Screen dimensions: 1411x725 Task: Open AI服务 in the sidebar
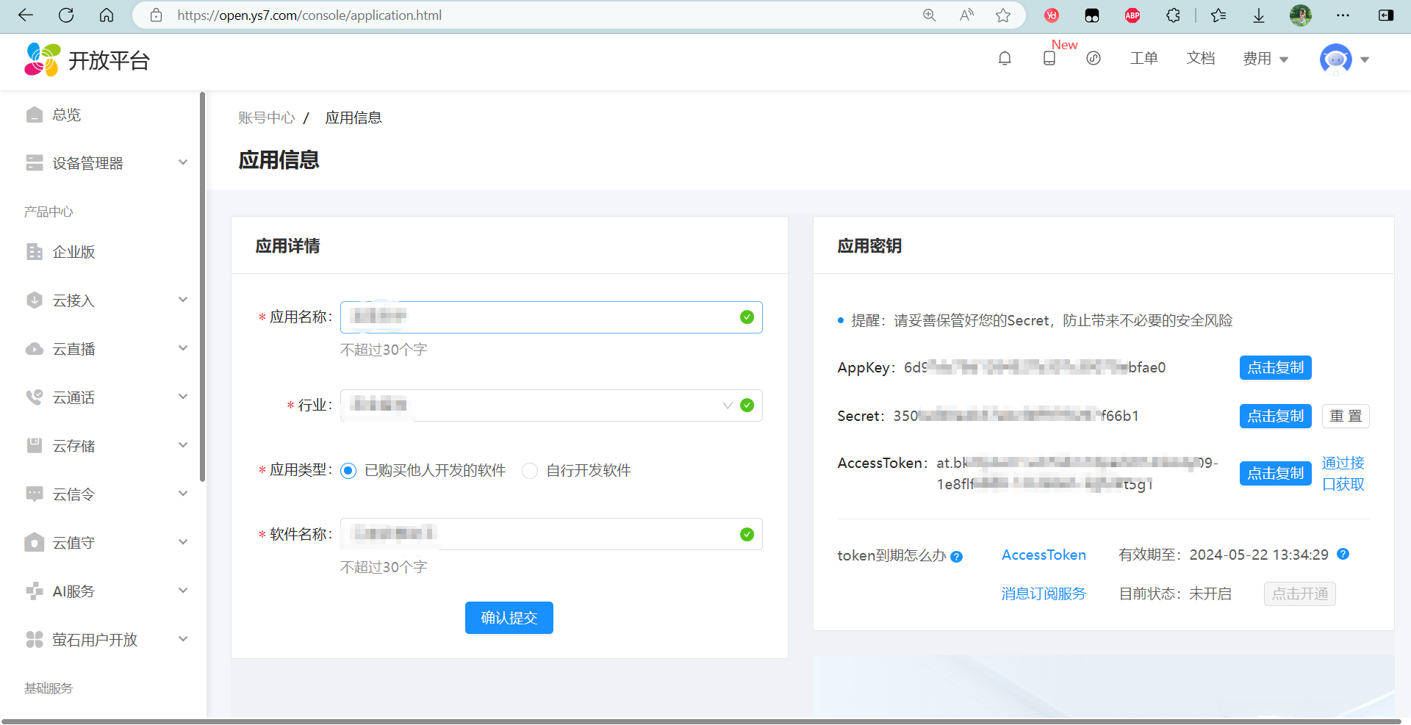click(72, 591)
